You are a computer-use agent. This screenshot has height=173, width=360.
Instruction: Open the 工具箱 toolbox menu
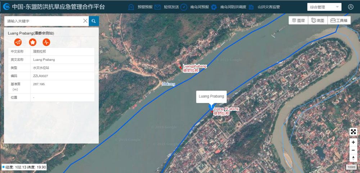click(x=339, y=21)
